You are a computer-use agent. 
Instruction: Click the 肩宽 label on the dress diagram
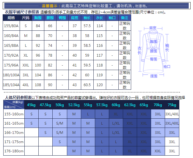click(153, 28)
